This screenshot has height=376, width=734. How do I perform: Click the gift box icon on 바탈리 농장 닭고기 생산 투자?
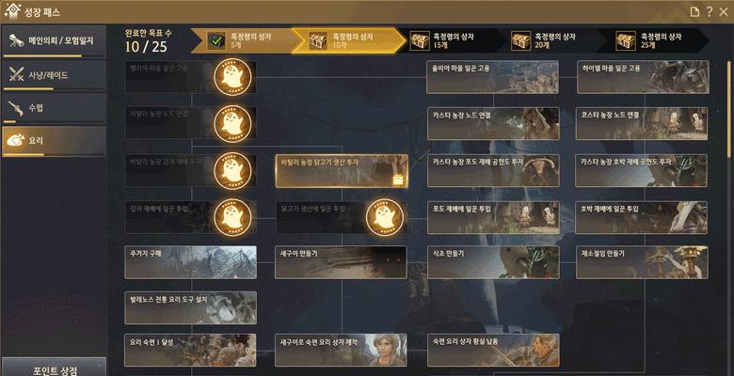click(398, 180)
